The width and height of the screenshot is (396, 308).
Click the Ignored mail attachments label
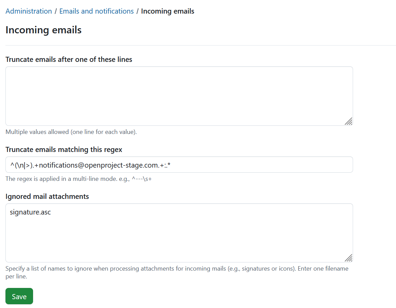coord(47,196)
